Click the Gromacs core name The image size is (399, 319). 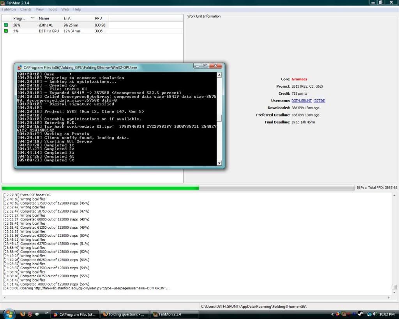click(x=299, y=79)
